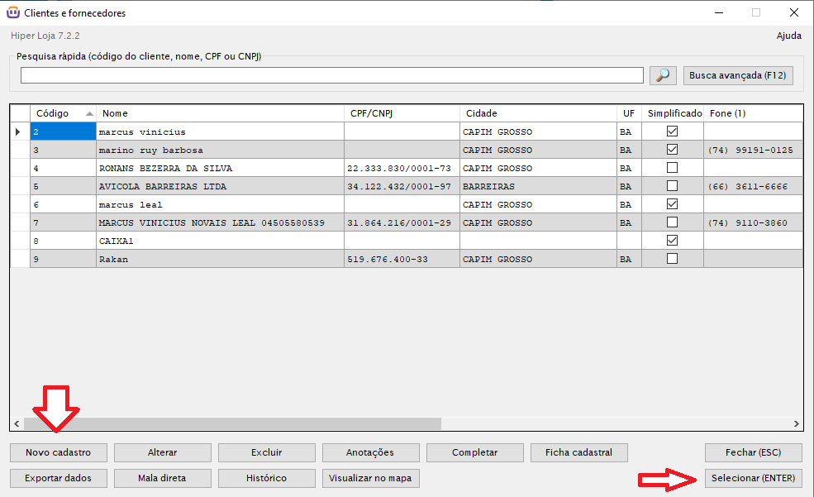The image size is (814, 497).
Task: Click Código cell 9
Action: pos(63,259)
